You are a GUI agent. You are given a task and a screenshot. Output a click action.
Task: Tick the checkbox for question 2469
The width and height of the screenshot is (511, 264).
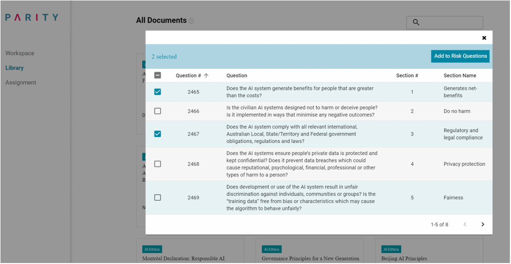pyautogui.click(x=158, y=198)
